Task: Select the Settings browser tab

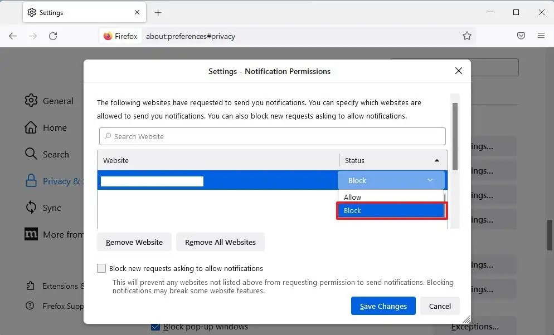Action: tap(85, 12)
